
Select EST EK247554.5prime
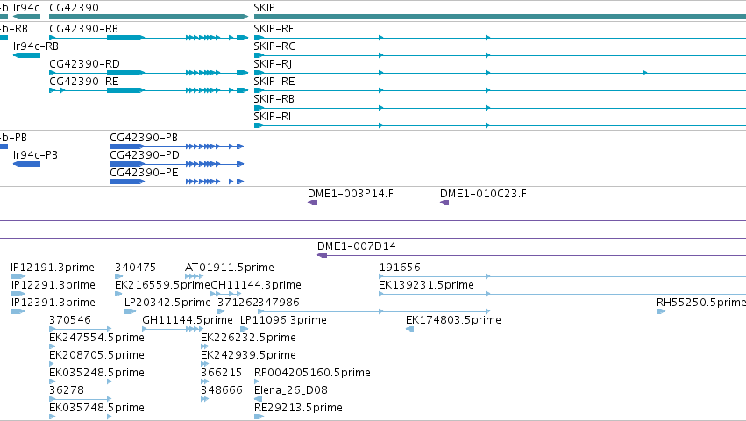pyautogui.click(x=53, y=346)
